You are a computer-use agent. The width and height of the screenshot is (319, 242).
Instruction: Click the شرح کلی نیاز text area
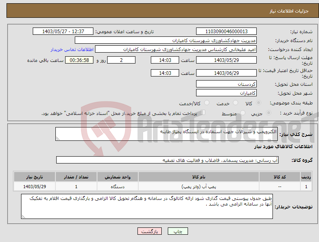click(167, 134)
